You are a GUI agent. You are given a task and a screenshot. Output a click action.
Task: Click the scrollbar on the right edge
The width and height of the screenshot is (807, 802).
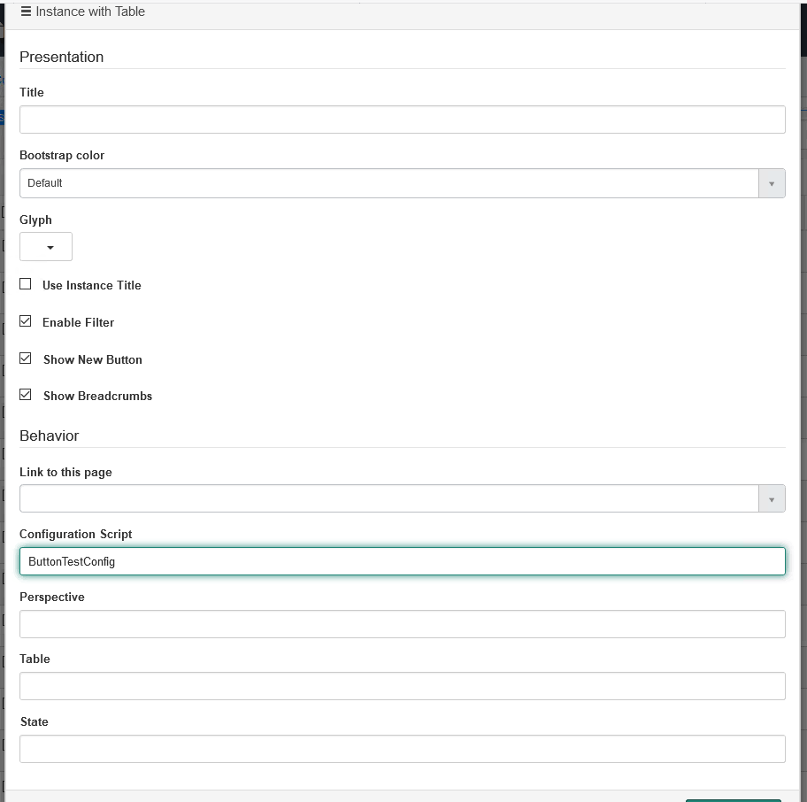802,398
